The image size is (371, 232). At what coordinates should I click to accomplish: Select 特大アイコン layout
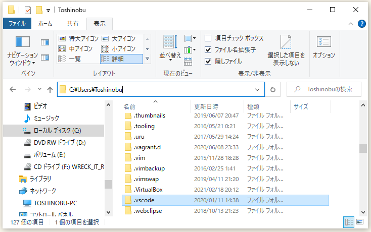(x=78, y=38)
